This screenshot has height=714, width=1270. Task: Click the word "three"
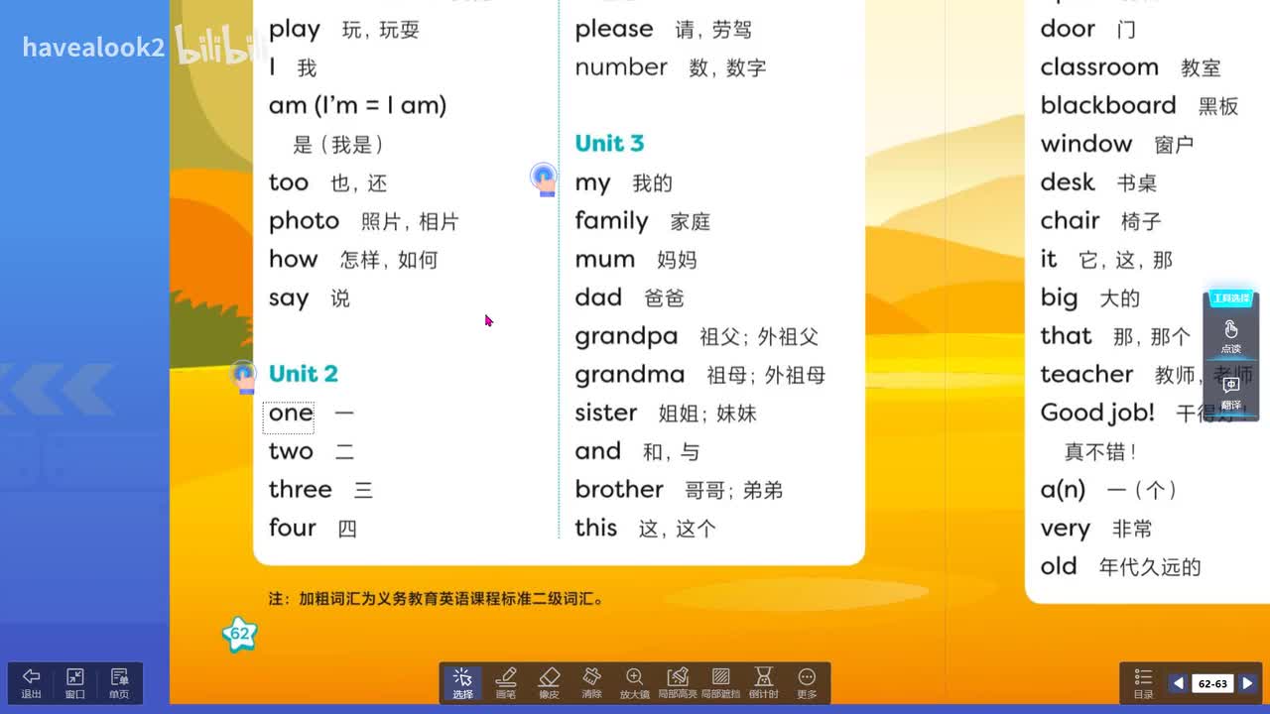pos(301,490)
